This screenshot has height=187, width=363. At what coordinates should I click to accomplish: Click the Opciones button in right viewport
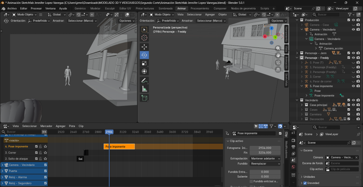point(279,21)
